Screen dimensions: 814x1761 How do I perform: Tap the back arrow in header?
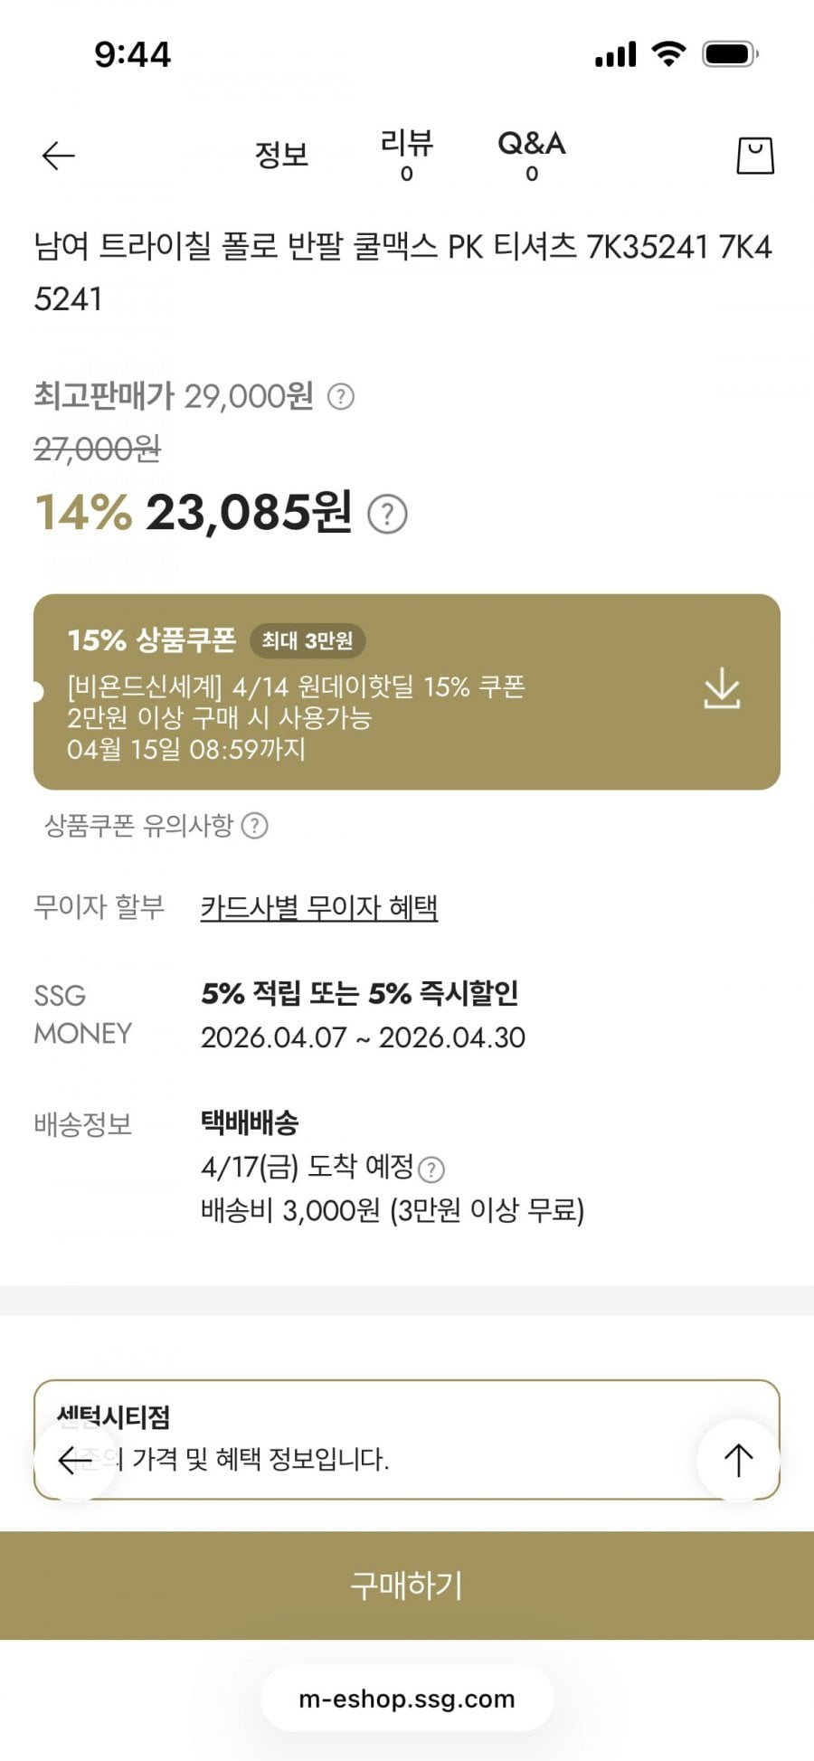point(59,156)
